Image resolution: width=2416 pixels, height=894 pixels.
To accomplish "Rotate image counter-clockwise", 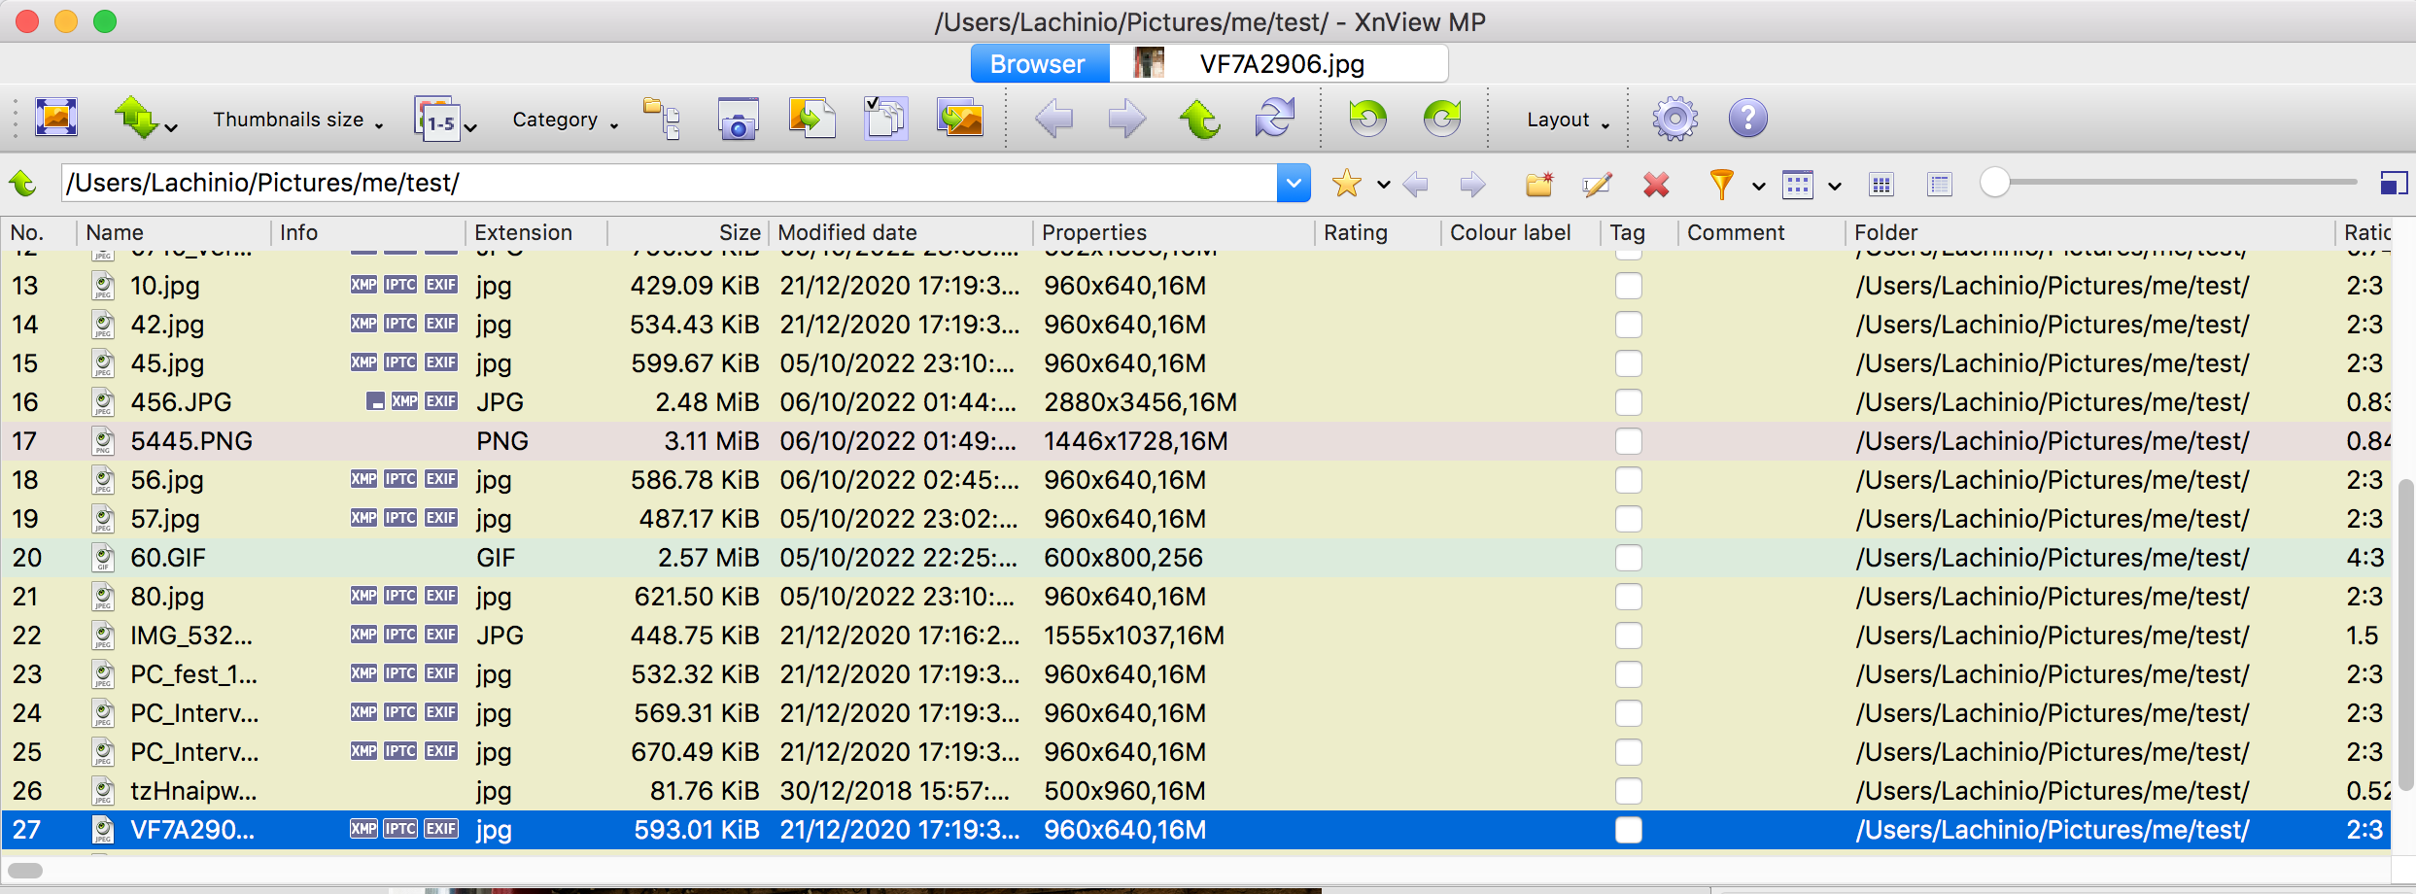I will click(x=1367, y=119).
